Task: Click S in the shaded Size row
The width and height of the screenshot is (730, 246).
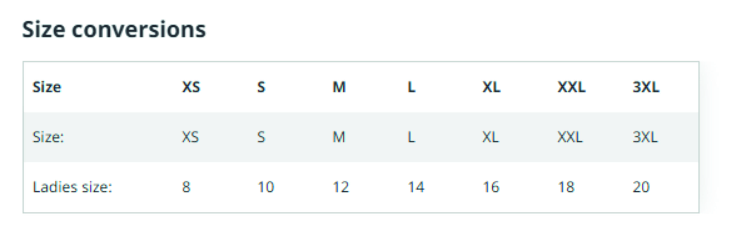Action: tap(261, 137)
